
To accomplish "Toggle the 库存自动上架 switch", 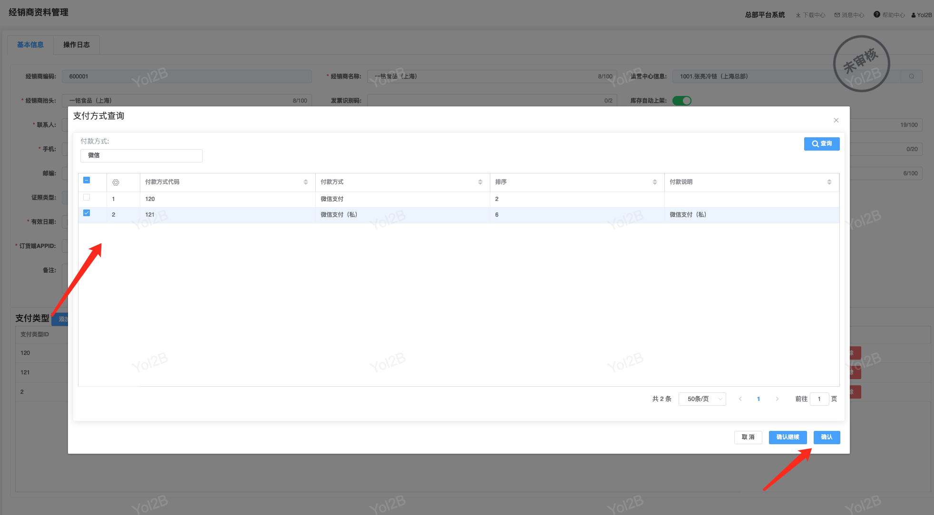I will point(681,101).
